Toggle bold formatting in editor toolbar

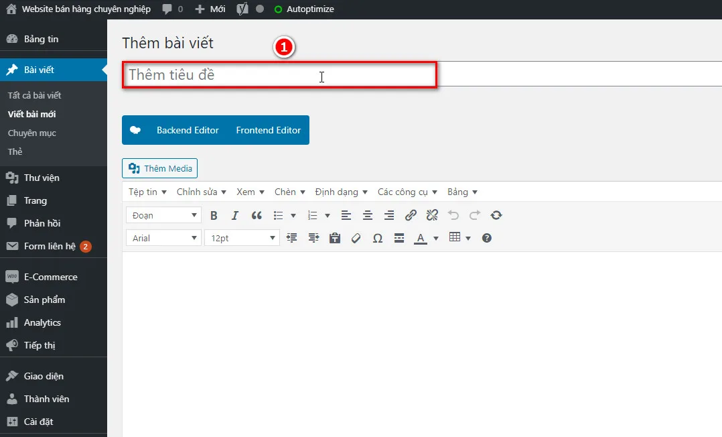[x=214, y=215]
